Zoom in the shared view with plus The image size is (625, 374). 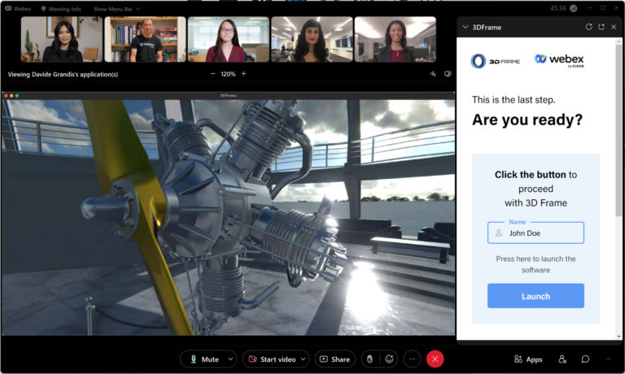(243, 74)
